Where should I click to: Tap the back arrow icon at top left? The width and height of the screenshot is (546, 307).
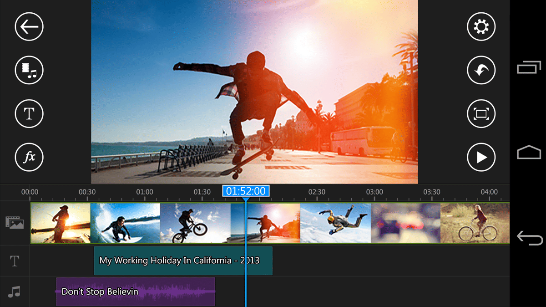click(29, 27)
